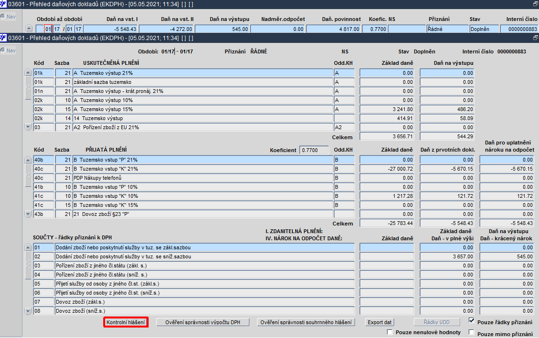The width and height of the screenshot is (539, 338).
Task: Click scroll-up arrow of Uskutečněná plnění list
Action: [28, 72]
